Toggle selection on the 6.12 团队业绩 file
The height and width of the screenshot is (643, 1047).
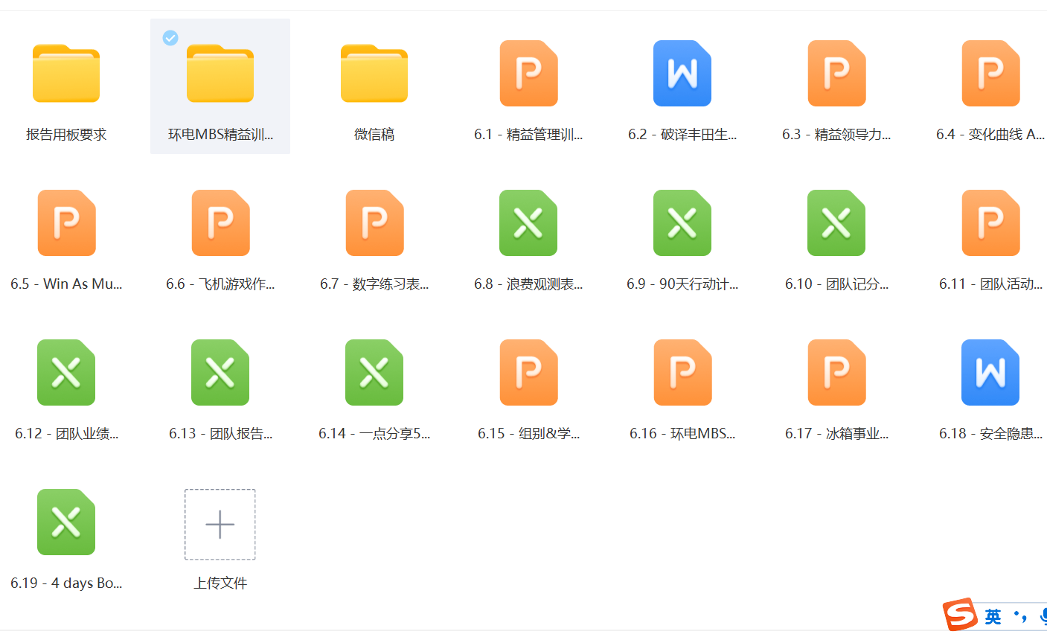click(66, 372)
